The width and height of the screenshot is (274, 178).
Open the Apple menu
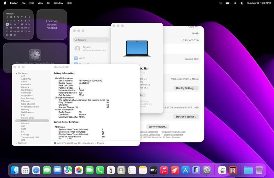pyautogui.click(x=5, y=3)
